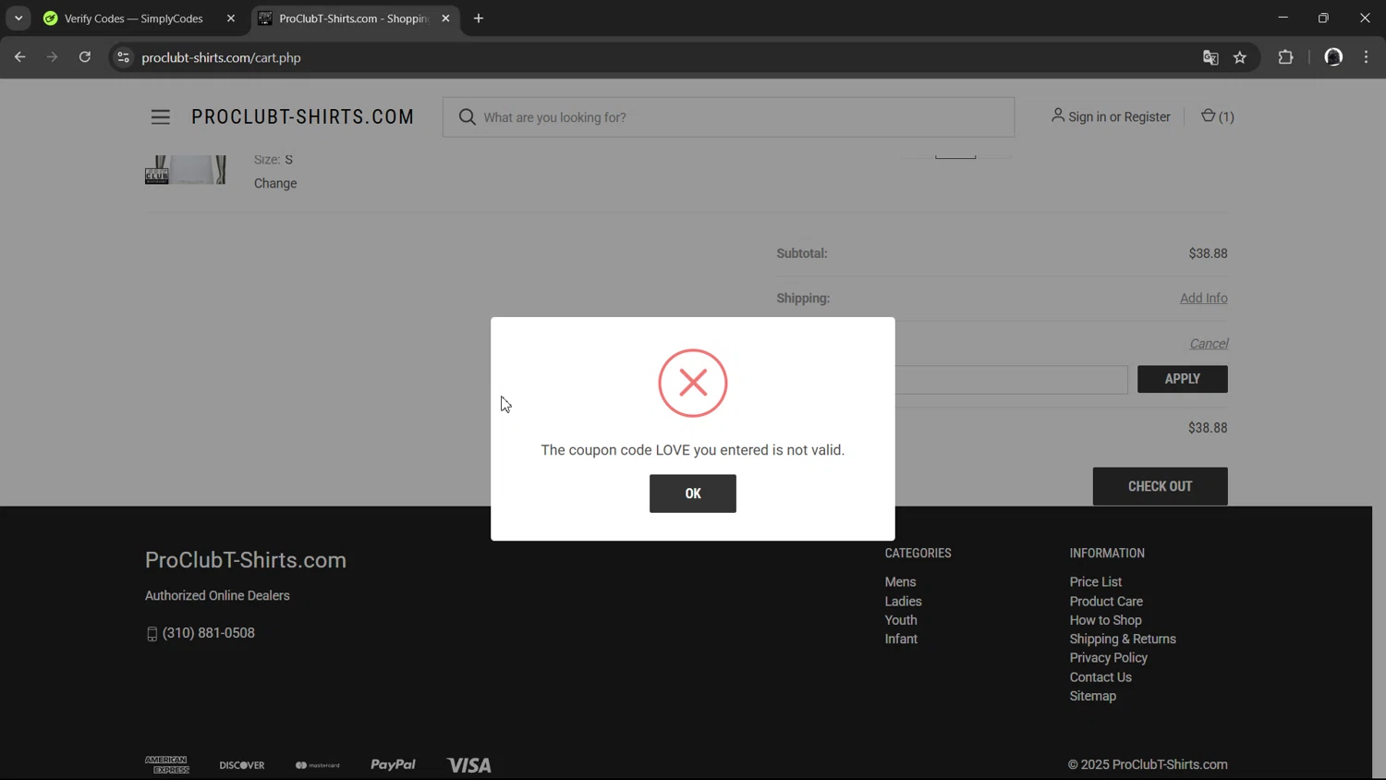The width and height of the screenshot is (1386, 780).
Task: Click the address bar URL proclubt-shirts.com/cart.php
Action: tap(222, 57)
